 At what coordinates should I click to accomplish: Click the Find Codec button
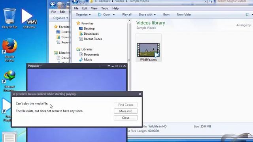[126, 105]
